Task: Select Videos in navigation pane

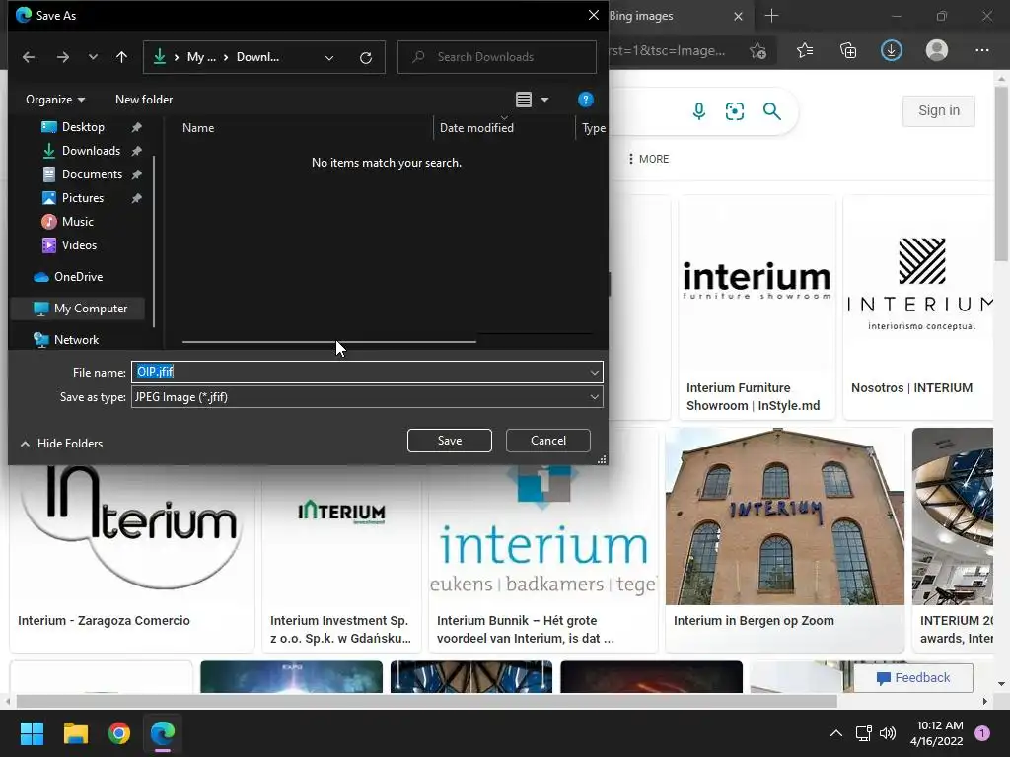Action: pyautogui.click(x=79, y=245)
